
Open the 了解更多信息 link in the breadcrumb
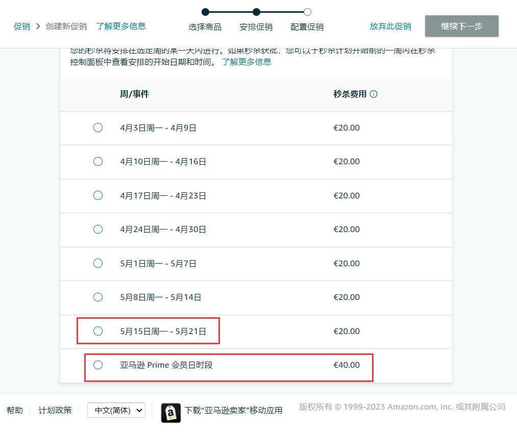click(121, 26)
